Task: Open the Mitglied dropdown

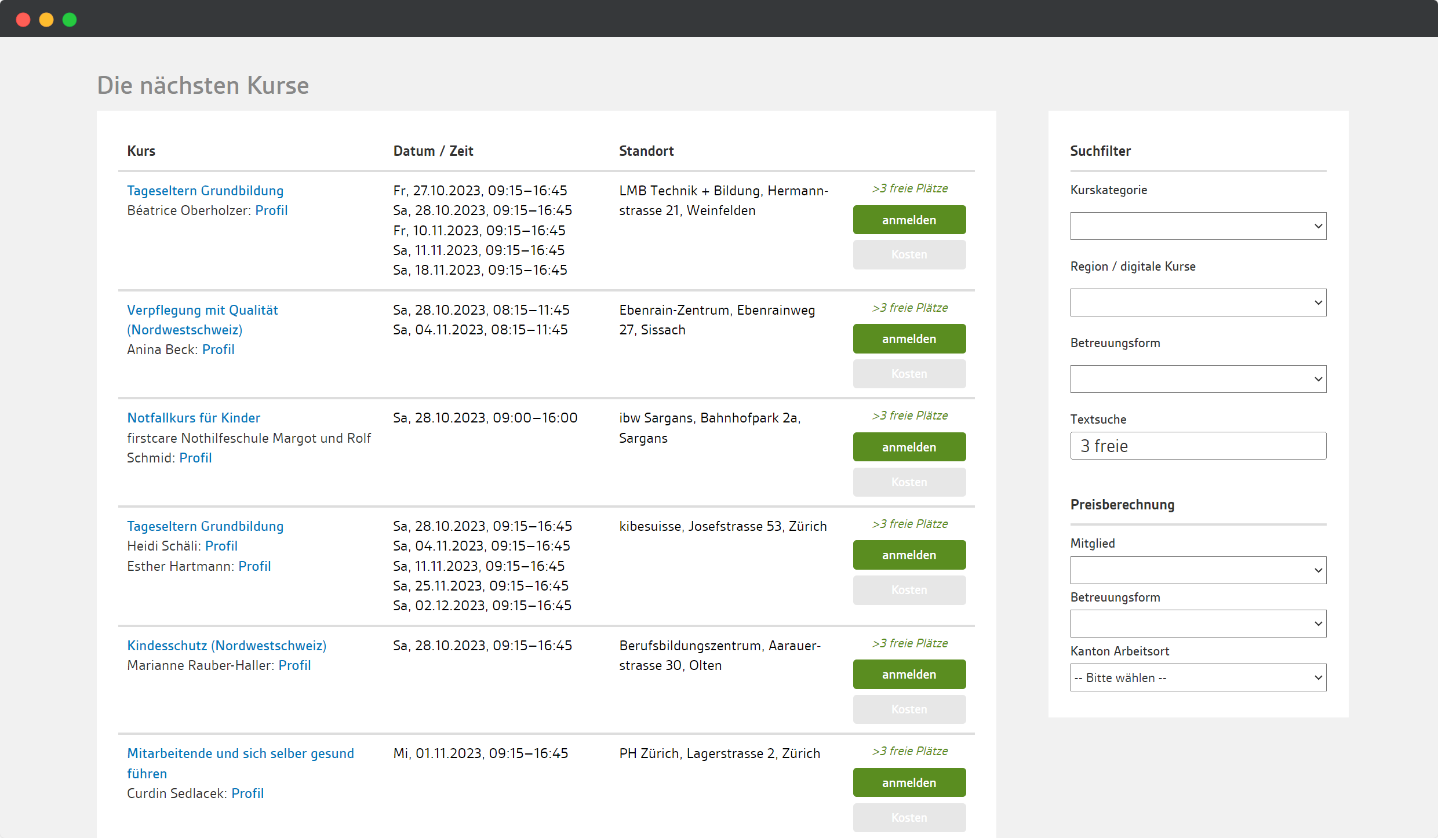Action: [x=1198, y=570]
